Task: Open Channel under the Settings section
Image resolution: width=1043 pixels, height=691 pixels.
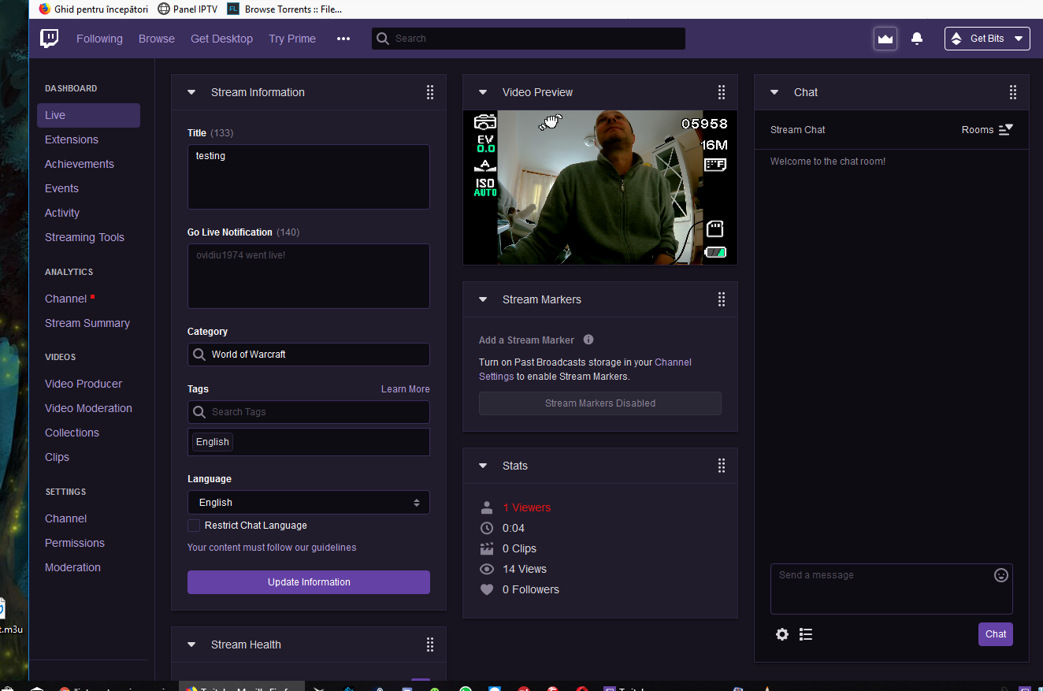Action: (65, 518)
